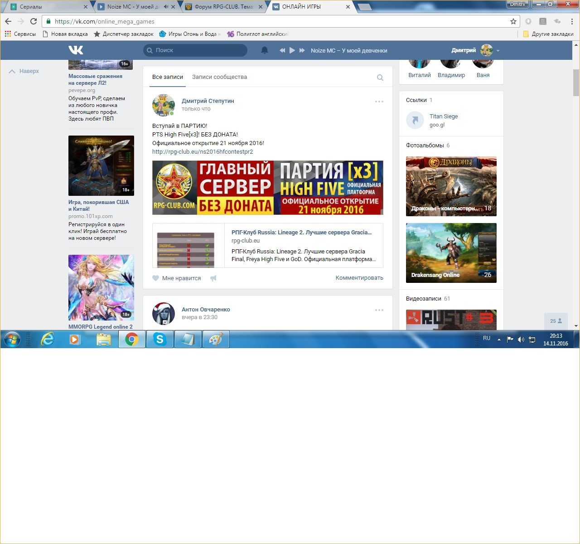This screenshot has height=544, width=580.
Task: Open Диспетчер закладок bookmark
Action: (x=124, y=34)
